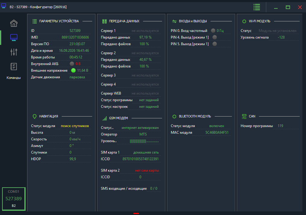Click the Bluetooth MAC address 5C46B0A94F51
The width and height of the screenshot is (306, 215).
coord(217,132)
